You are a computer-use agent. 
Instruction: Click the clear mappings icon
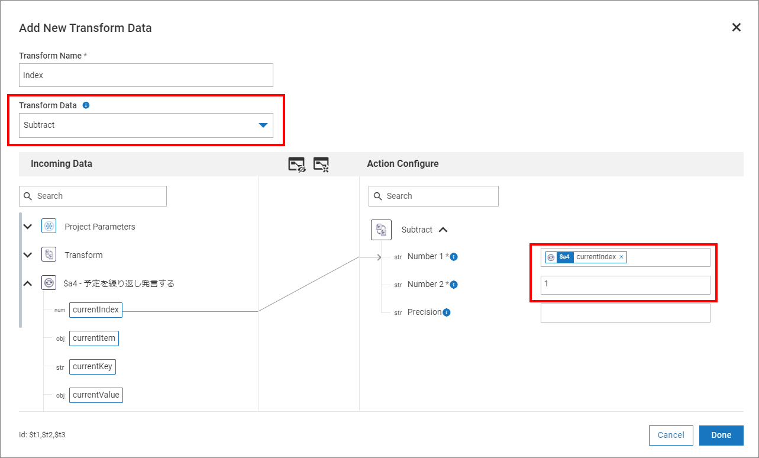[x=321, y=165]
